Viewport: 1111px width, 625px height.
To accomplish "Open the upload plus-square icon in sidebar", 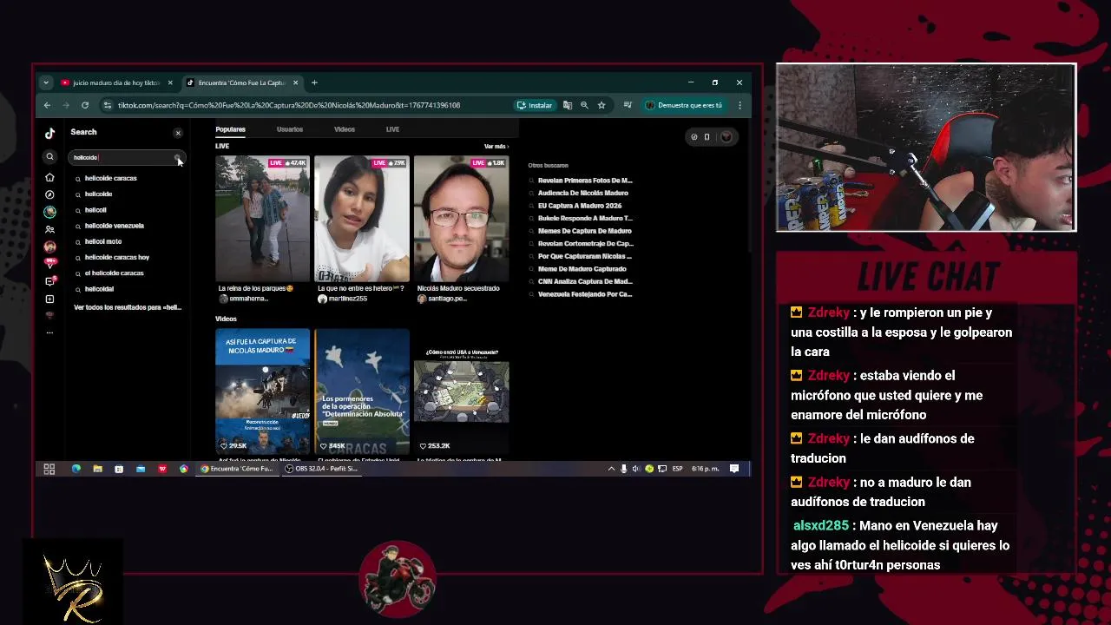I will (x=49, y=299).
